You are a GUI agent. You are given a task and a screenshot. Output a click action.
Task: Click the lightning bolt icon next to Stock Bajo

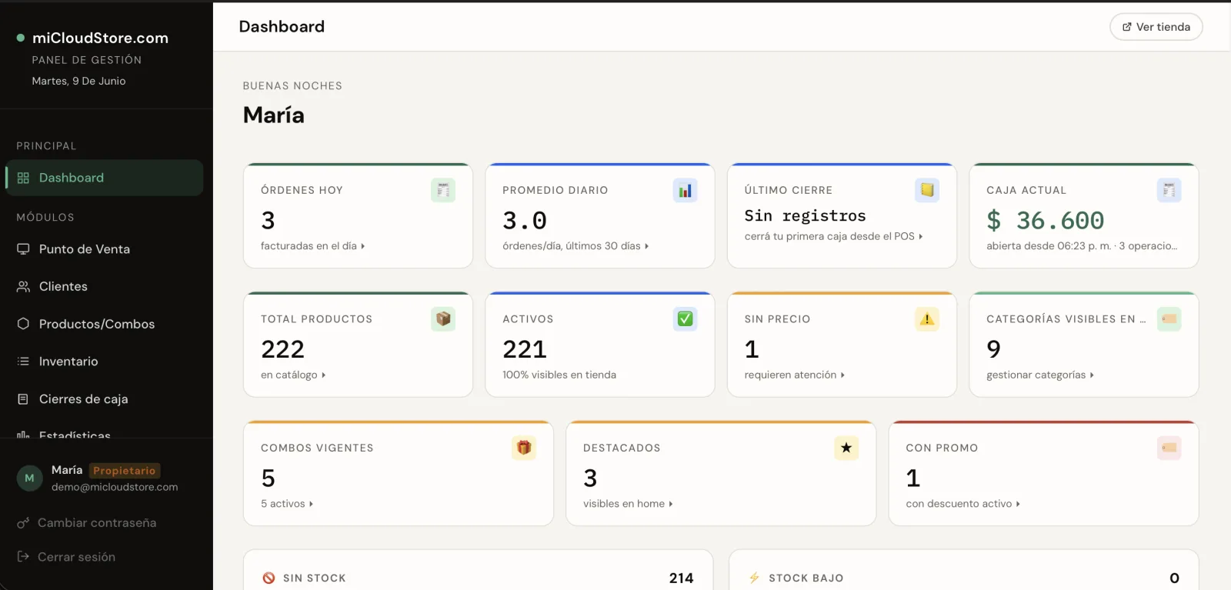754,578
